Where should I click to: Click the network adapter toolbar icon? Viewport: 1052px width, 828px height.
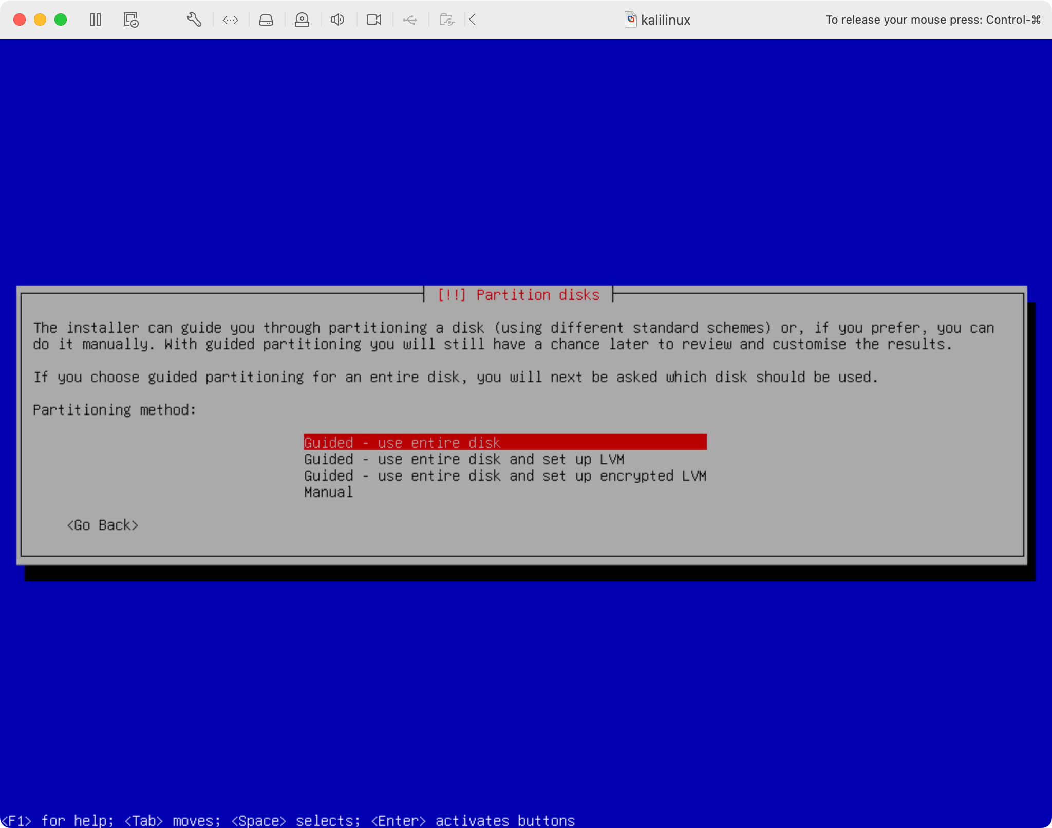(x=230, y=20)
